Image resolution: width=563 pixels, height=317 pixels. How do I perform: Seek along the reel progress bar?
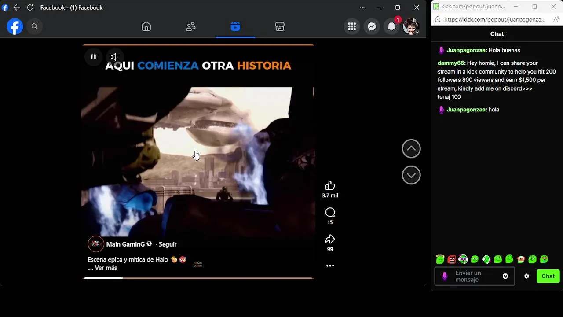198,278
